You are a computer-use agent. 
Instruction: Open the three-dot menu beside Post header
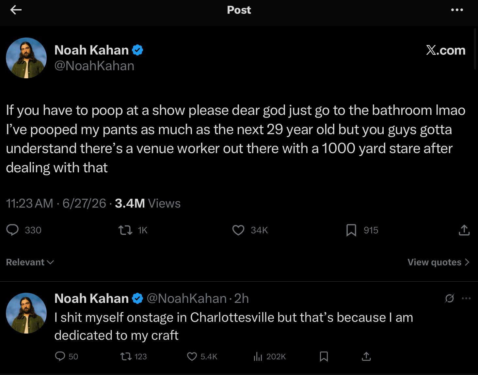coord(457,10)
